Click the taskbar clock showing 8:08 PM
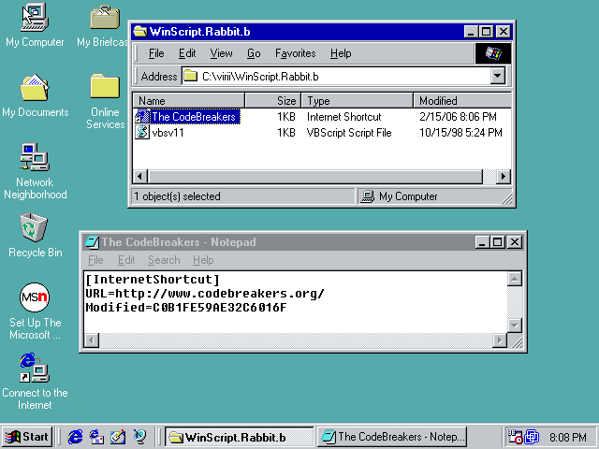Screen dimensions: 599x449 (568, 437)
